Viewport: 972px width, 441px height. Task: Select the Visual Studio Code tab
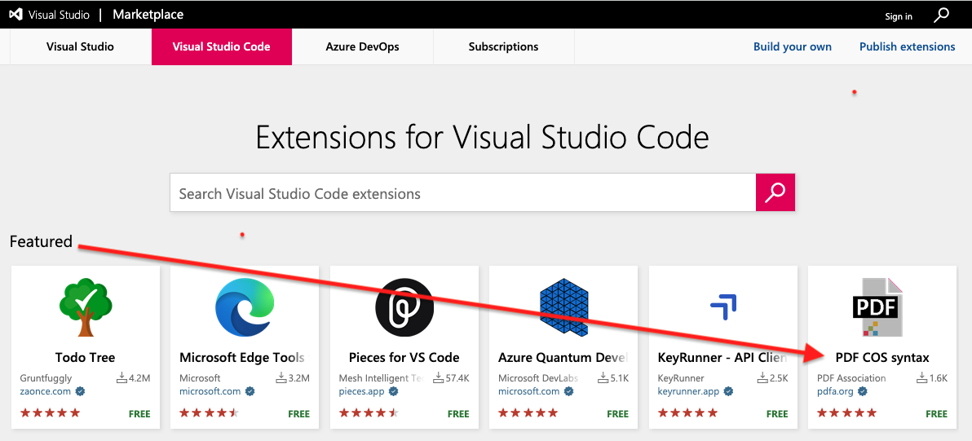pos(221,46)
